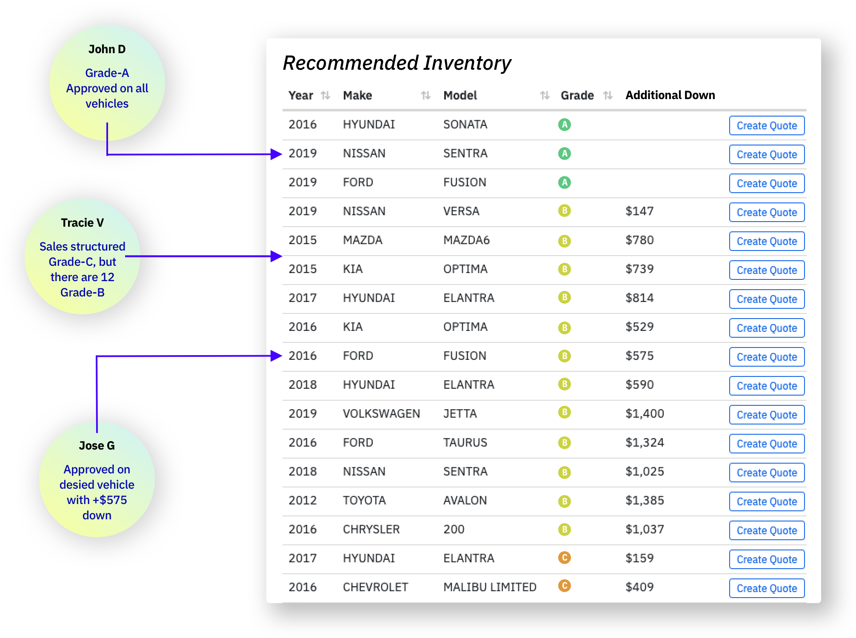Create quote for 2016 Ford Fusion
Viewport: 856px width, 638px height.
pos(767,357)
